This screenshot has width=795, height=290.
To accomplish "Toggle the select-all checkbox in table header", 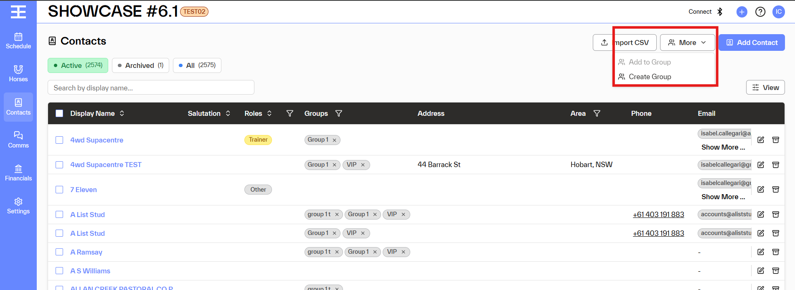I will (x=59, y=113).
